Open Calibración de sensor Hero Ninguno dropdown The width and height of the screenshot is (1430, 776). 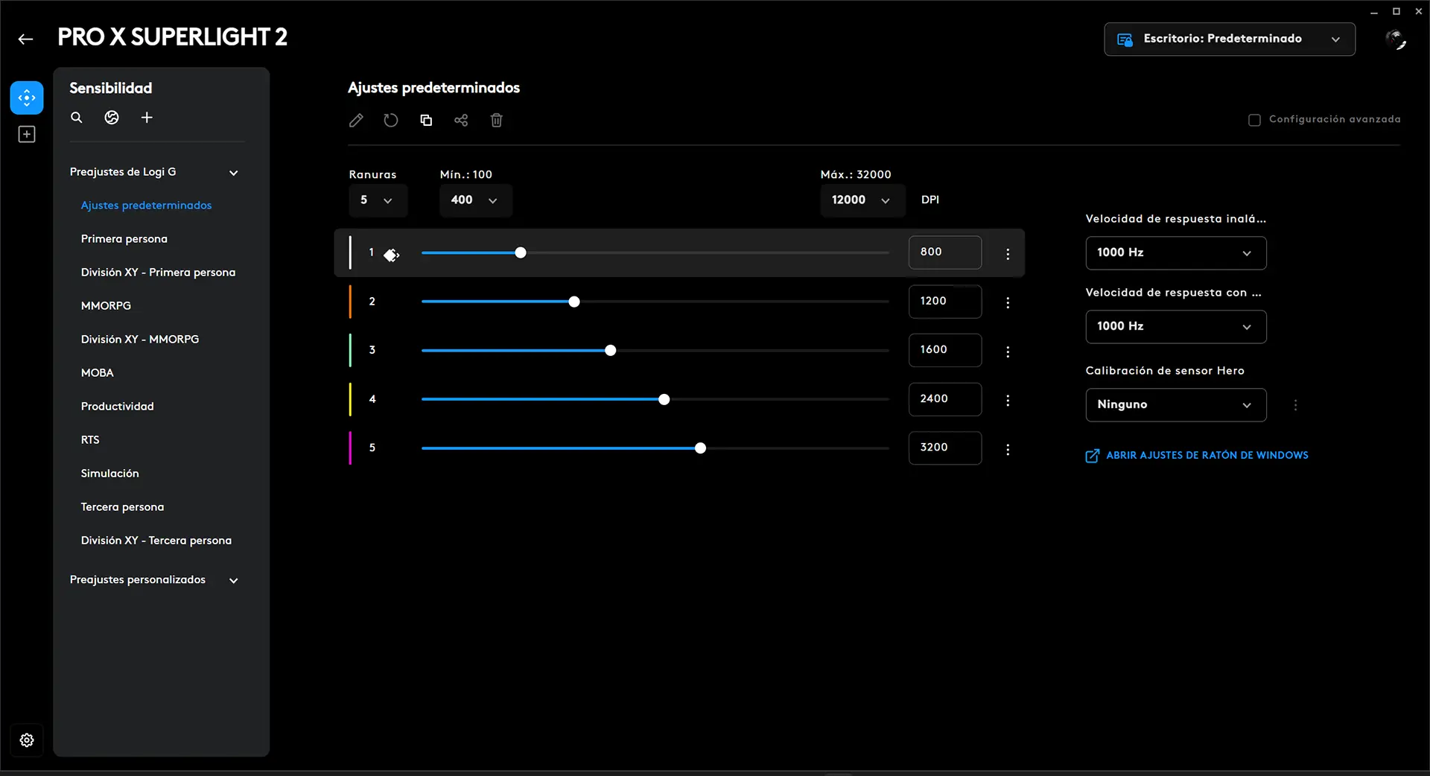pyautogui.click(x=1175, y=404)
